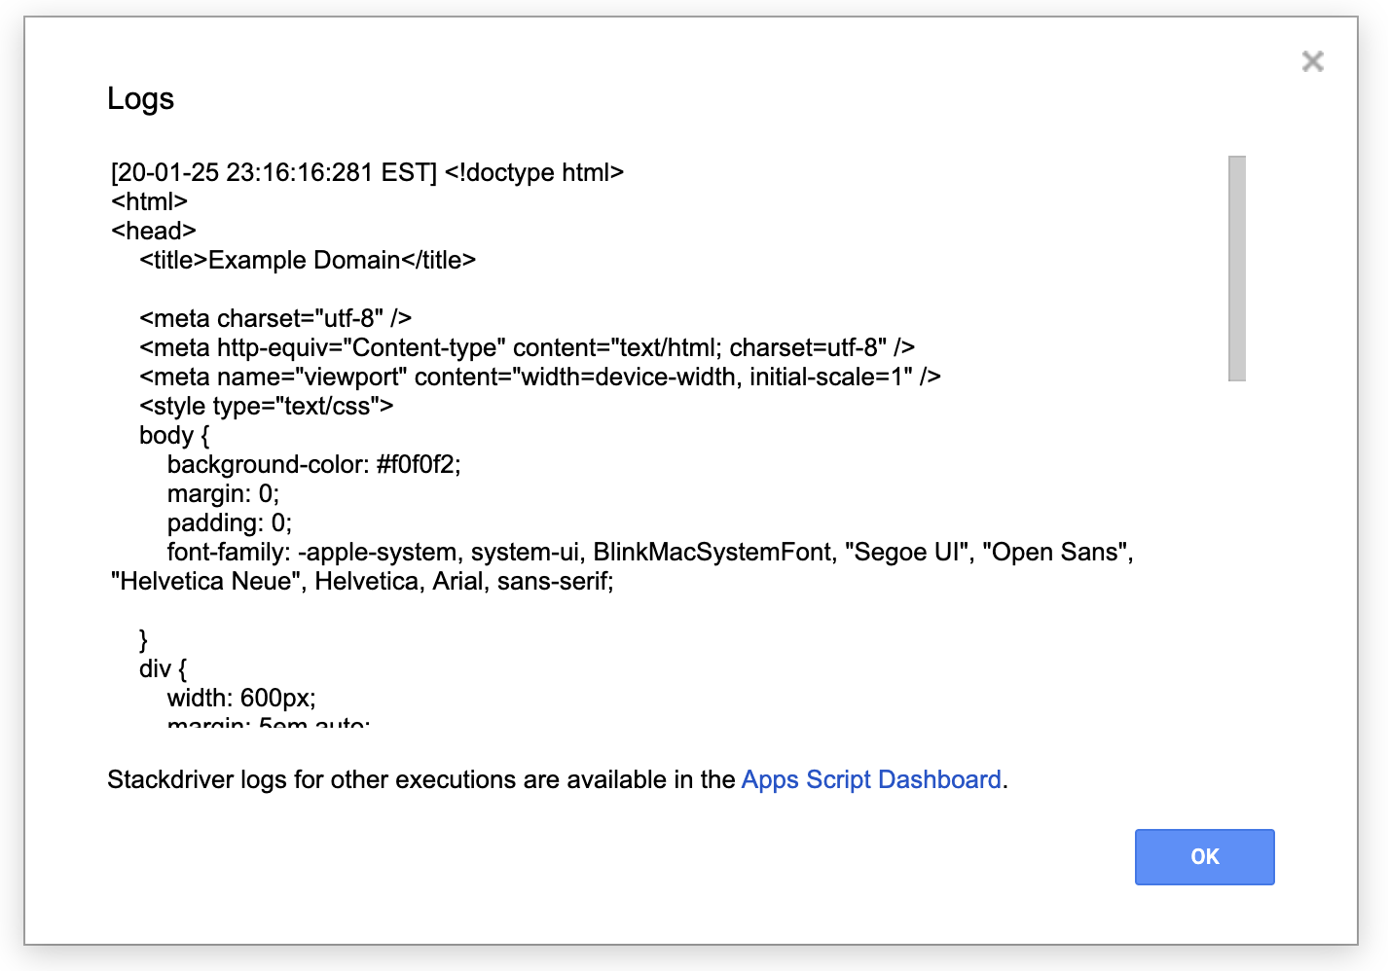Click the <html> tag line

tap(149, 201)
